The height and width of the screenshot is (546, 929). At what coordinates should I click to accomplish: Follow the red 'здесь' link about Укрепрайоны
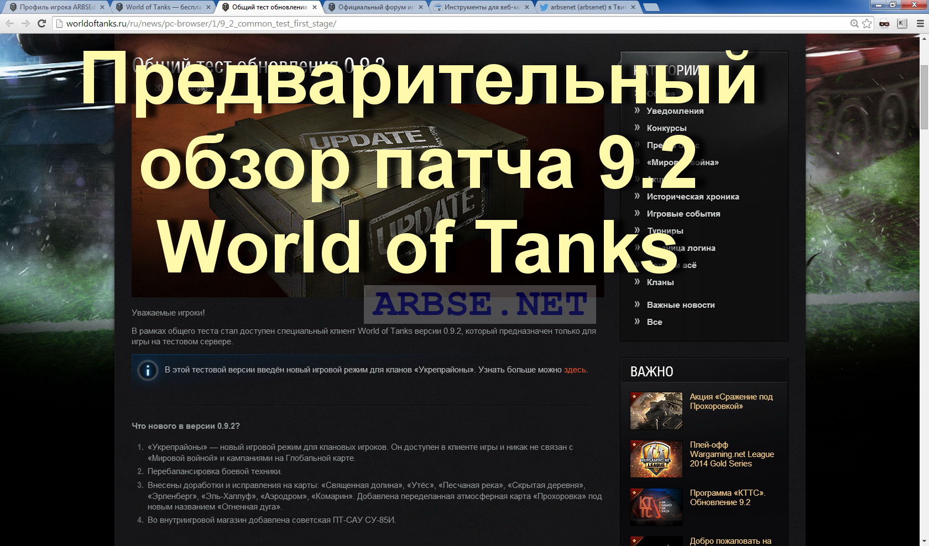click(x=575, y=370)
